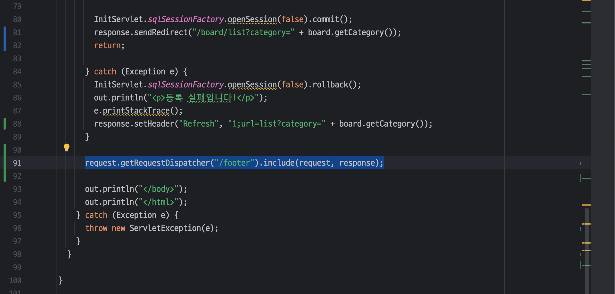This screenshot has width=615, height=294.
Task: Click the green change marker beside line 88
Action: 5,124
